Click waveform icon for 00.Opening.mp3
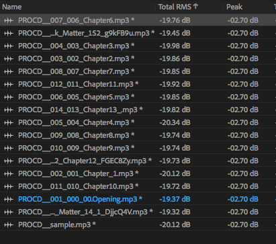Viewport: 276px width, 244px height. coord(9,199)
